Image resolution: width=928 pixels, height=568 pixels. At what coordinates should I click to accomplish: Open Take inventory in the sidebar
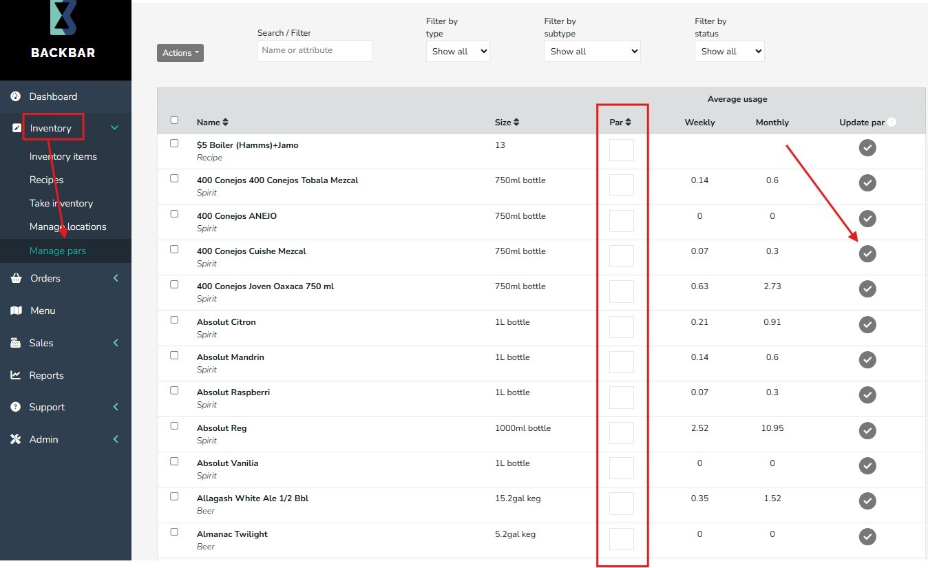coord(61,203)
